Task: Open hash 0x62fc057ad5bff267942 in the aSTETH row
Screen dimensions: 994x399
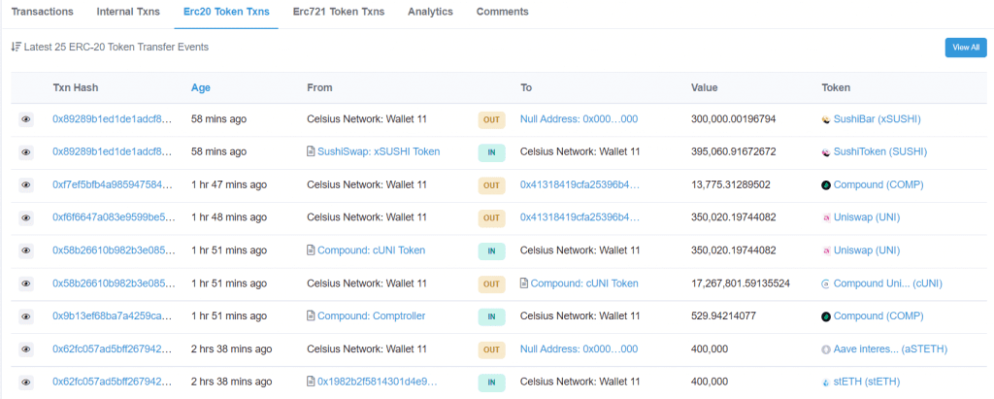Action: (x=113, y=349)
